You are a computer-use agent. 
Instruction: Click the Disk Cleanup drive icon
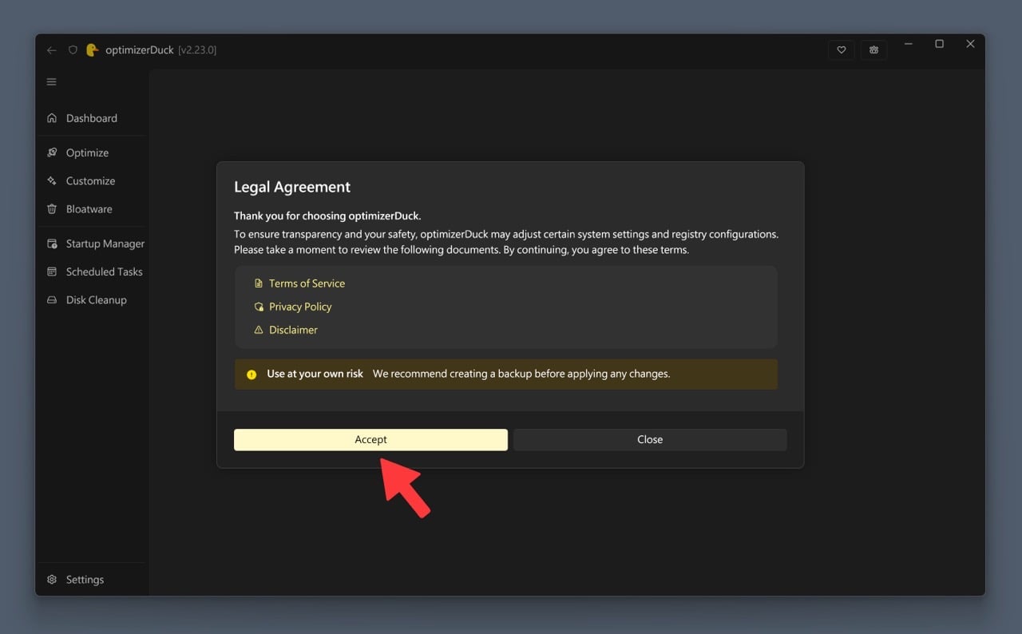click(52, 300)
